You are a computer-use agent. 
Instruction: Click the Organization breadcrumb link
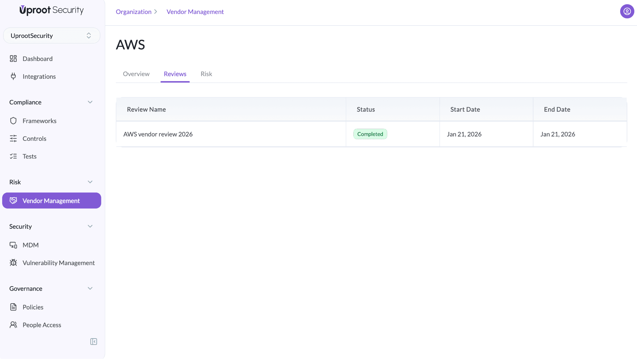[x=133, y=12]
